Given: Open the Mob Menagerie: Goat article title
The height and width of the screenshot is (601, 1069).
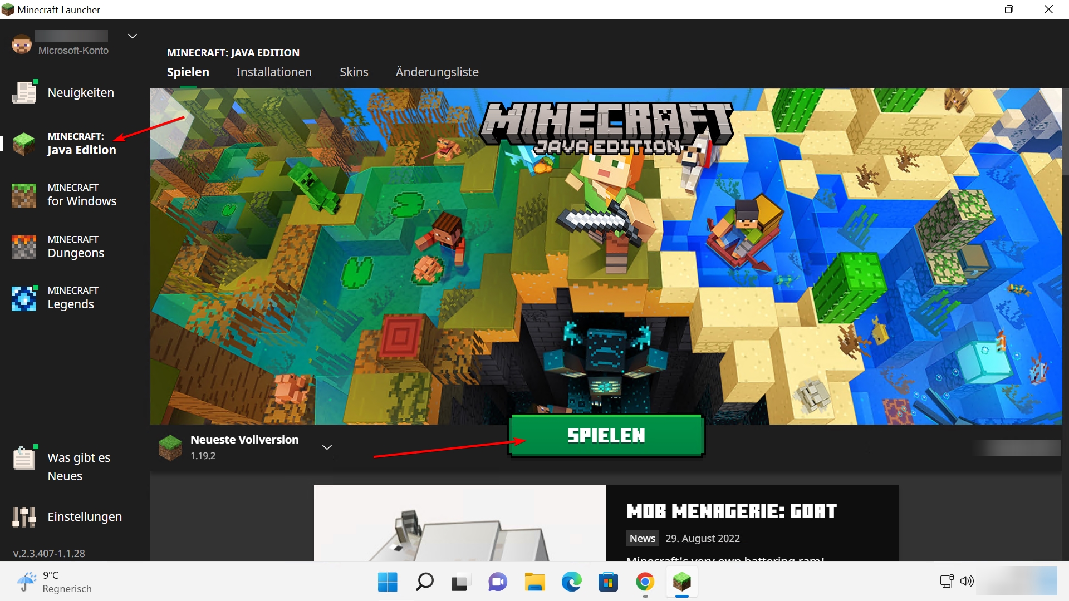Looking at the screenshot, I should tap(732, 511).
